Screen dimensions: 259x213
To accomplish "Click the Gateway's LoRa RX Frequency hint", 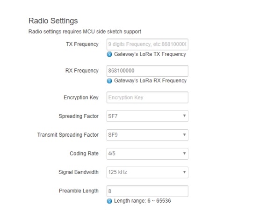I will (151, 81).
